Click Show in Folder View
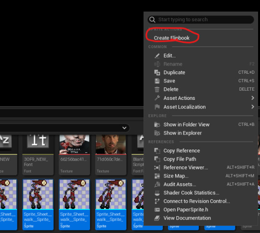The height and width of the screenshot is (233, 260). pos(186,124)
